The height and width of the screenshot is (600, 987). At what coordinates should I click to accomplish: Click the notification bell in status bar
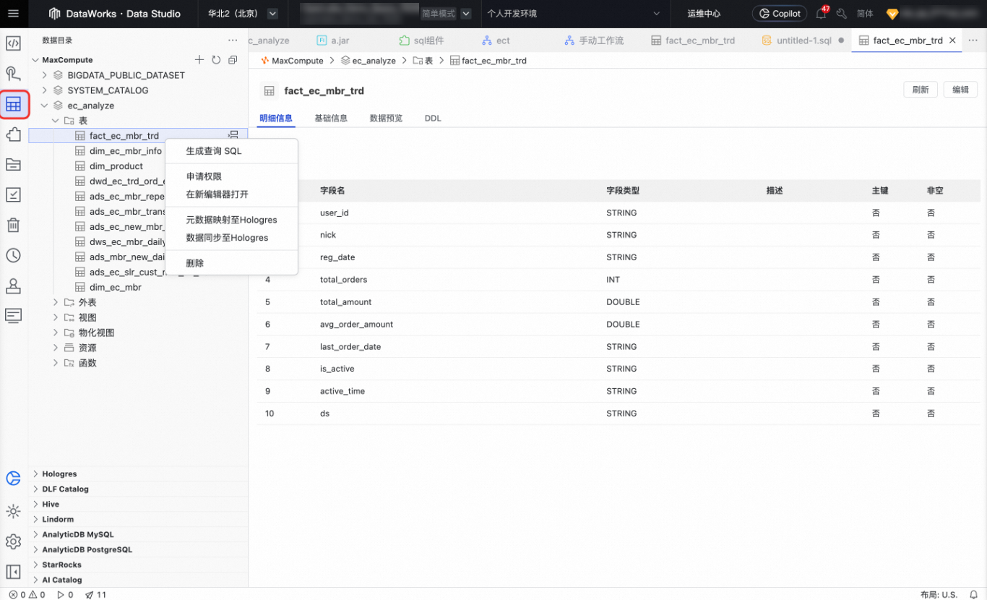974,595
